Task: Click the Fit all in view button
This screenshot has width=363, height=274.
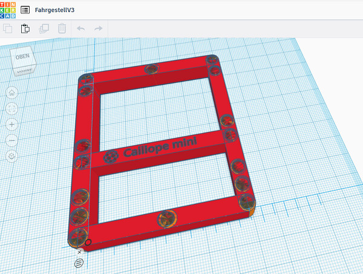Action: click(12, 108)
